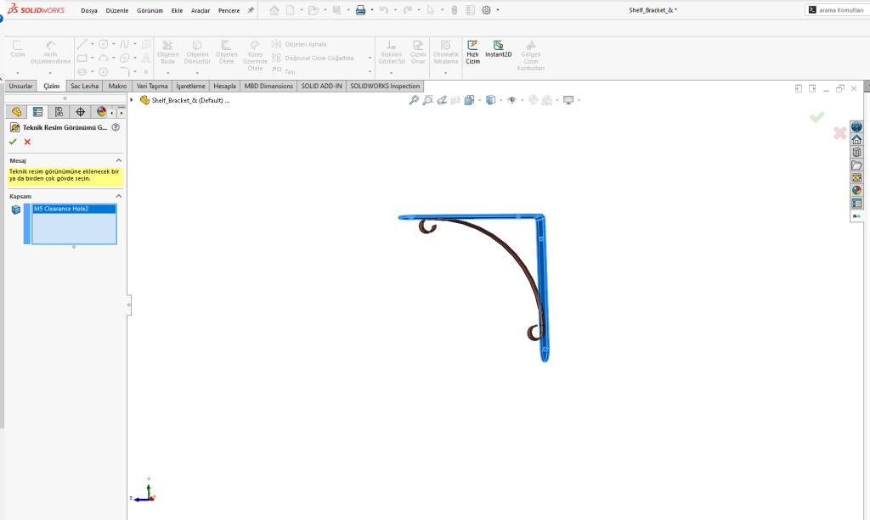Click the Instant2D tool icon
Screen dimensions: 870x520
498,46
